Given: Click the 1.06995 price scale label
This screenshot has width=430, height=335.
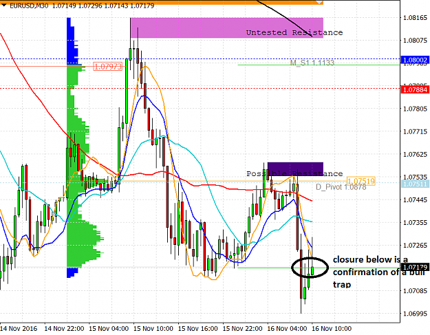Looking at the screenshot, I should coord(415,314).
